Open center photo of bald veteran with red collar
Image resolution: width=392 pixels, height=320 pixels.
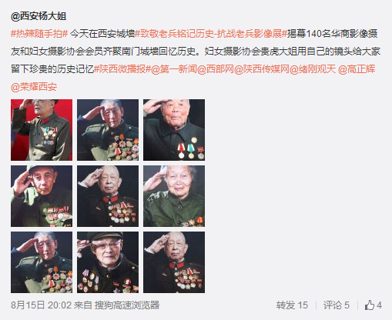click(108, 196)
